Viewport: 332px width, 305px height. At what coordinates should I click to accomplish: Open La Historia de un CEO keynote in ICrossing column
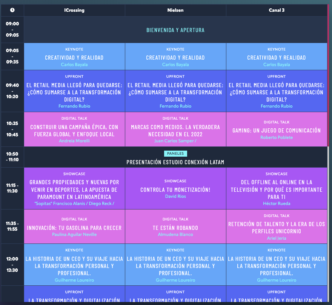74,265
